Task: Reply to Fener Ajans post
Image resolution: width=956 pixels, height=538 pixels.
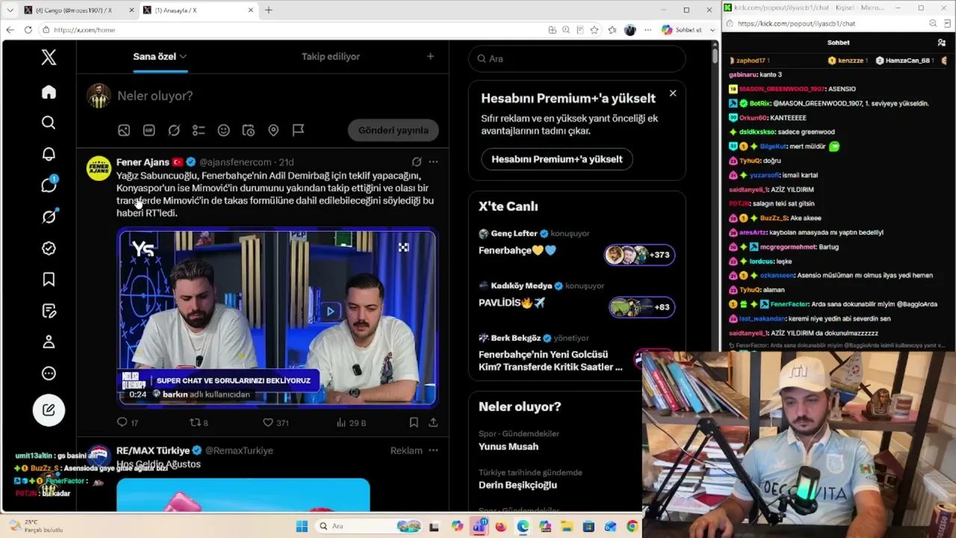Action: point(122,422)
